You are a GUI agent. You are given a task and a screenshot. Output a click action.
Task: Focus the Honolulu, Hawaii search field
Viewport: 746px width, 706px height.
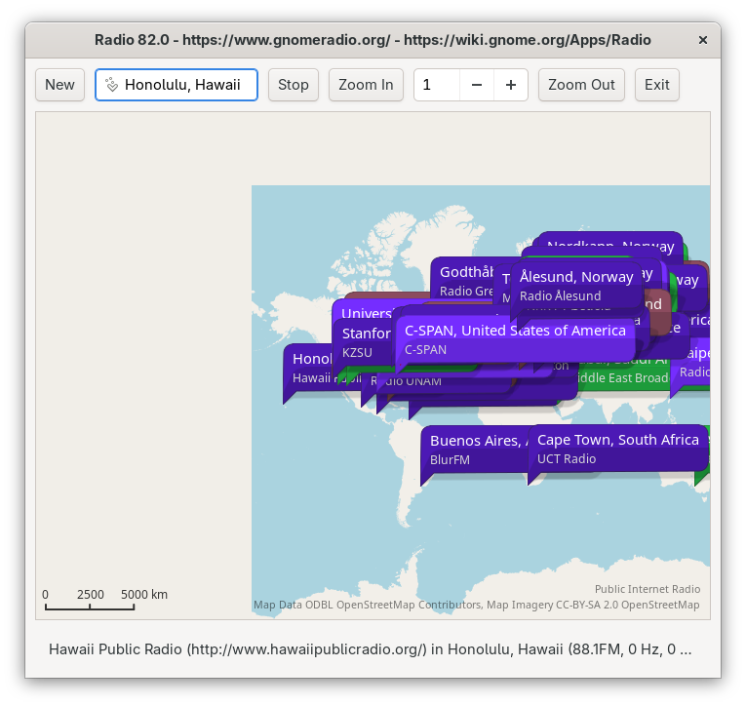coord(177,85)
